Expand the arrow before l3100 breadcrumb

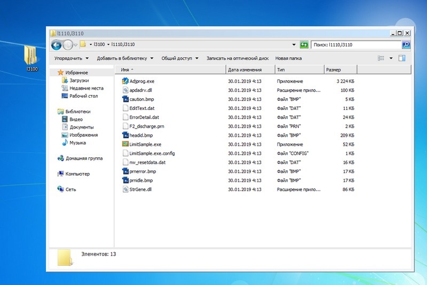point(90,44)
